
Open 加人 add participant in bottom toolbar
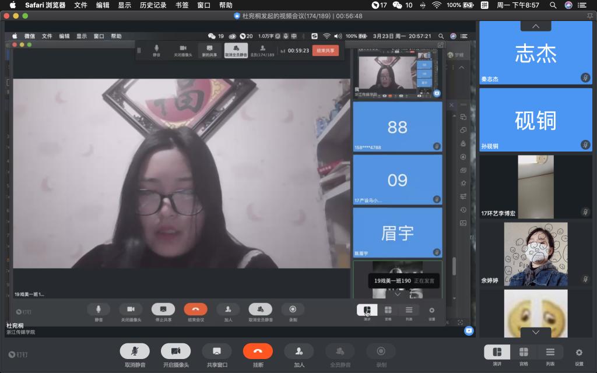(x=299, y=351)
